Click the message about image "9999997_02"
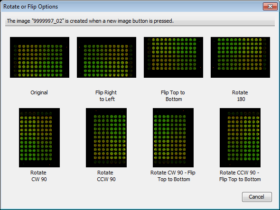The image size is (280, 210). coord(90,21)
